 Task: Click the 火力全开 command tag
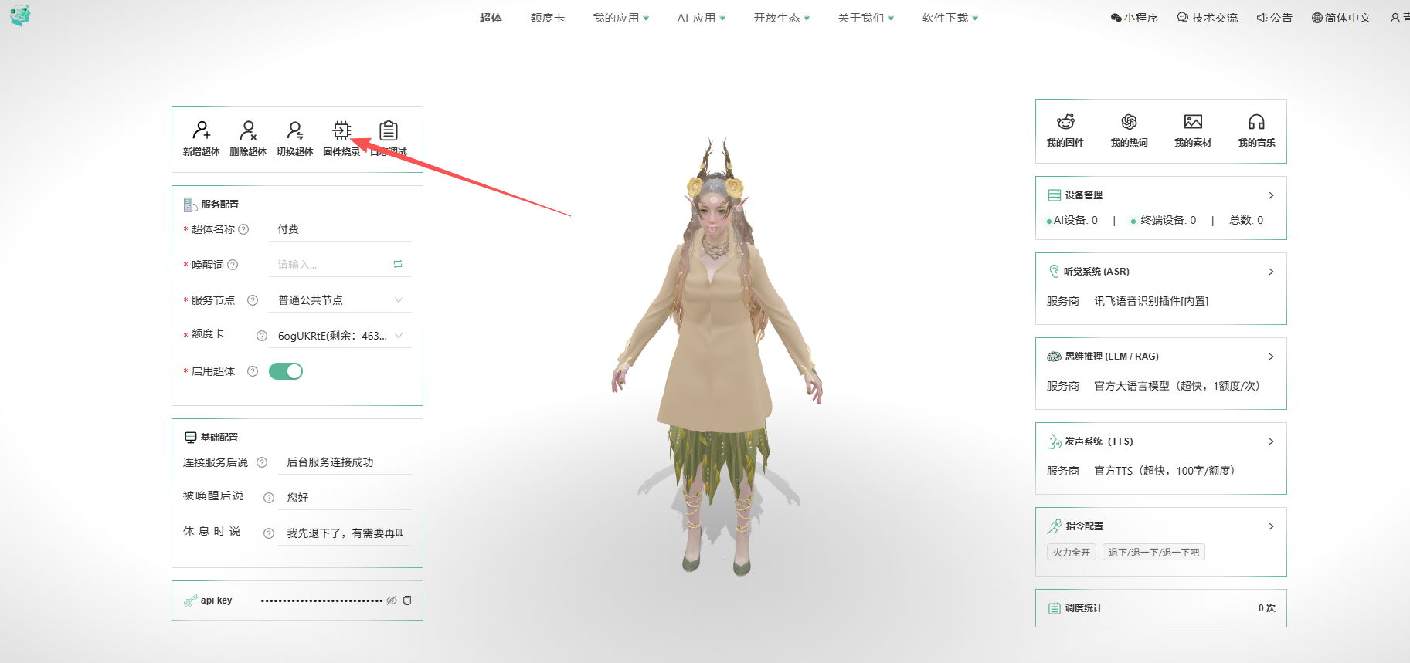[x=1071, y=553]
